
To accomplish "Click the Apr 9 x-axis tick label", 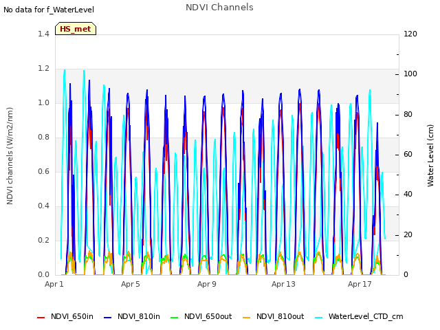I will (x=207, y=284).
